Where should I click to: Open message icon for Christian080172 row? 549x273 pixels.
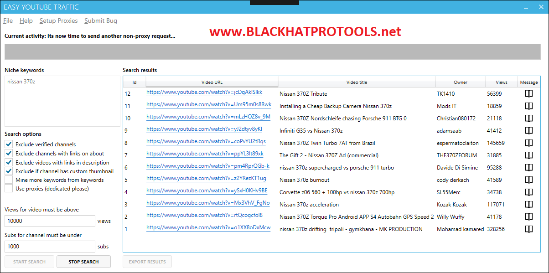pos(528,118)
